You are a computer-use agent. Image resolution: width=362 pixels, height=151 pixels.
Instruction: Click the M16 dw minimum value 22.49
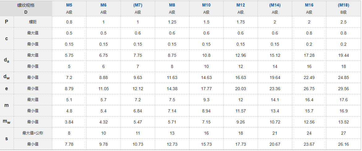pyautogui.click(x=309, y=78)
